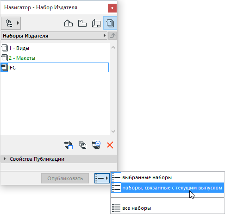Select the Publisher Sets icon
This screenshot has height=214, width=225.
[x=110, y=23]
